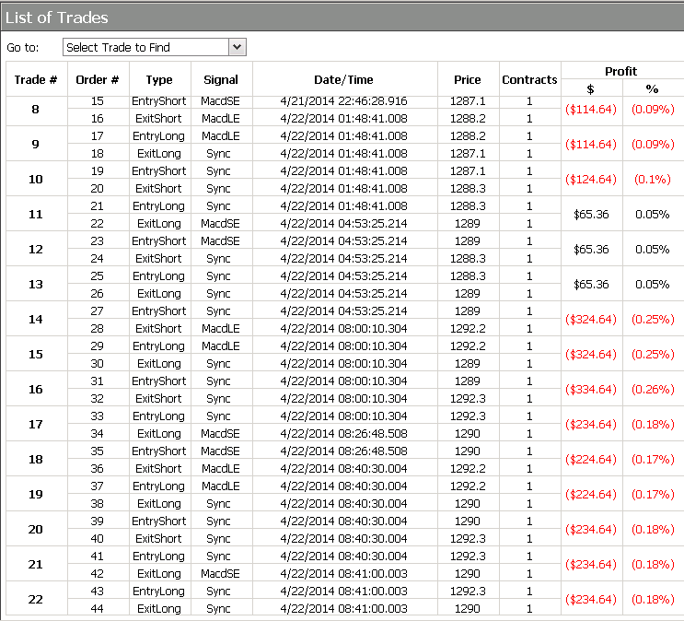Screen dimensions: 684x621
Task: Select trade number 13 cell
Action: point(36,285)
